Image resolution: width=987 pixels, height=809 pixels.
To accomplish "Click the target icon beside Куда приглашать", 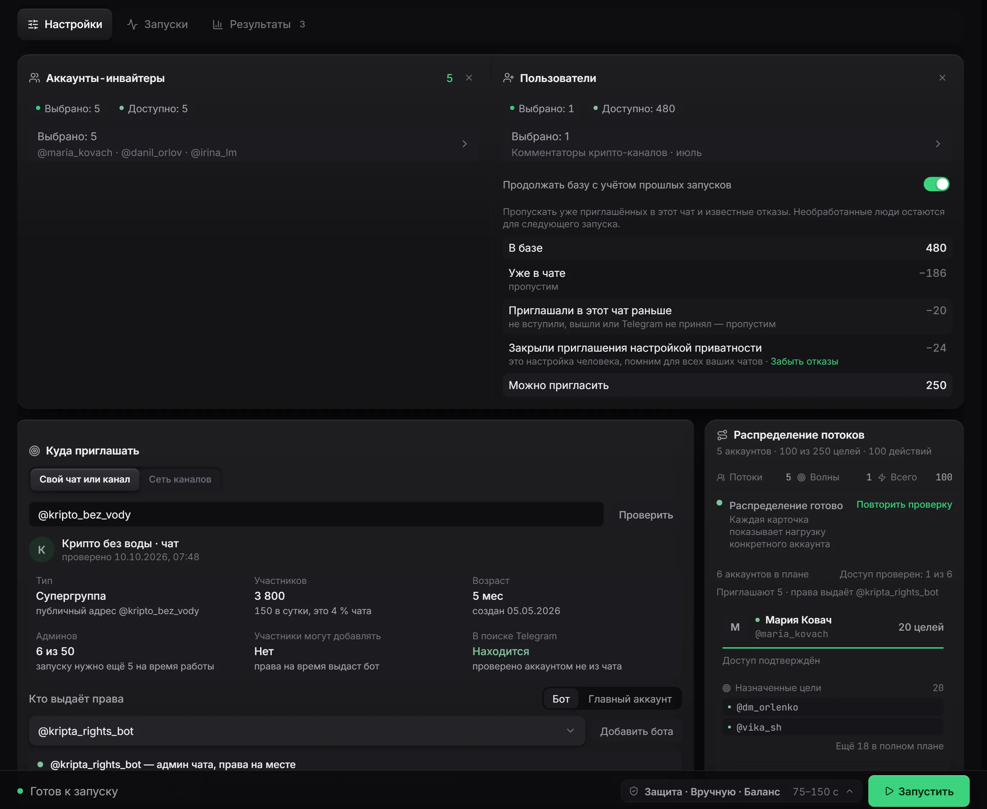I will click(35, 451).
